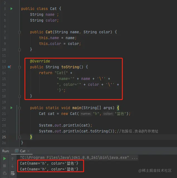This screenshot has height=178, width=177.
Task: Click the fold end marker on line 18
Action: pos(19,96)
